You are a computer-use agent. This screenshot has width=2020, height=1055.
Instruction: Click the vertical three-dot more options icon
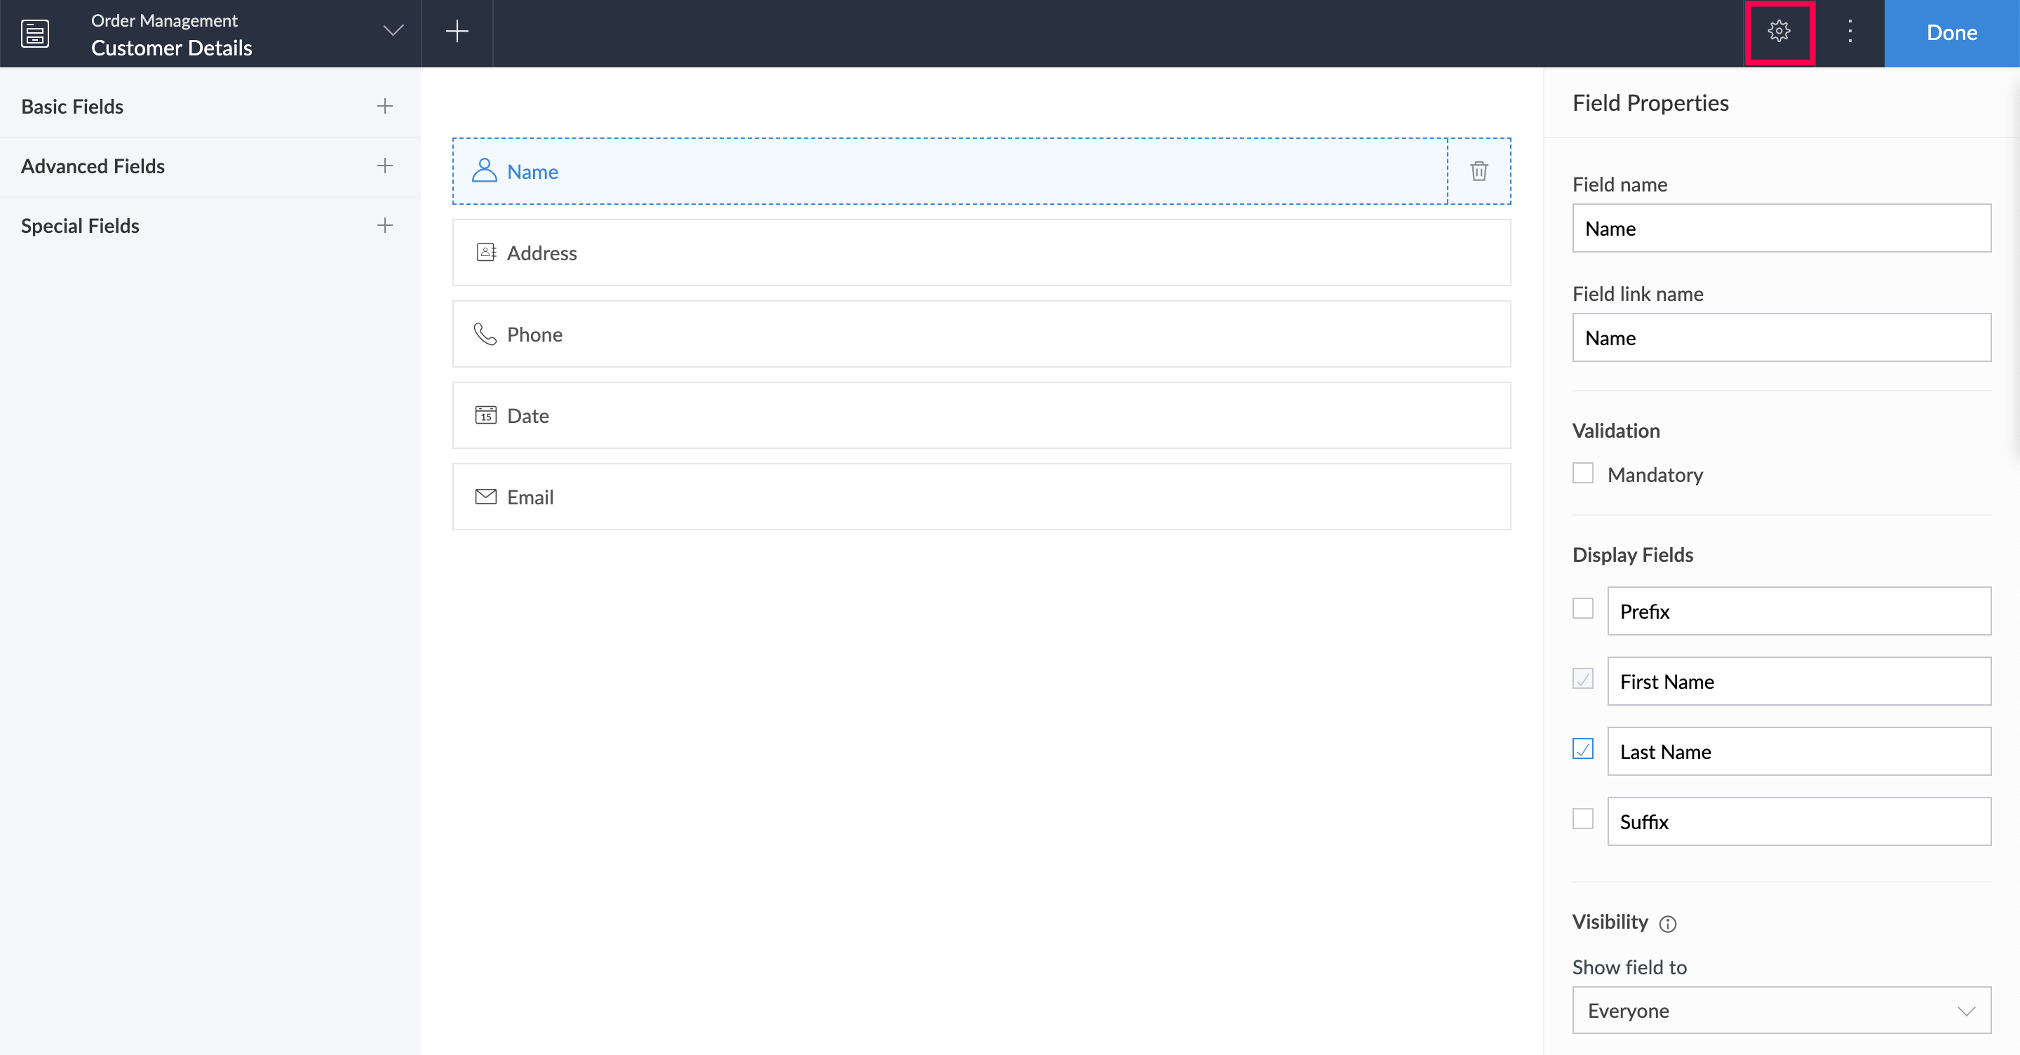click(1850, 32)
